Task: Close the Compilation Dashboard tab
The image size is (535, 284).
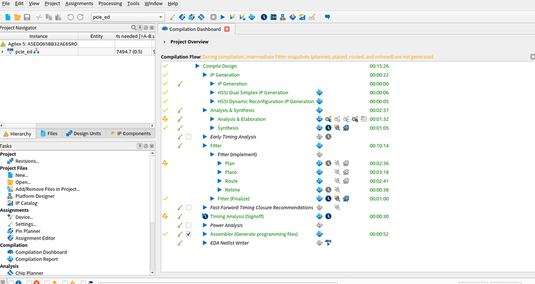Action: pyautogui.click(x=227, y=29)
